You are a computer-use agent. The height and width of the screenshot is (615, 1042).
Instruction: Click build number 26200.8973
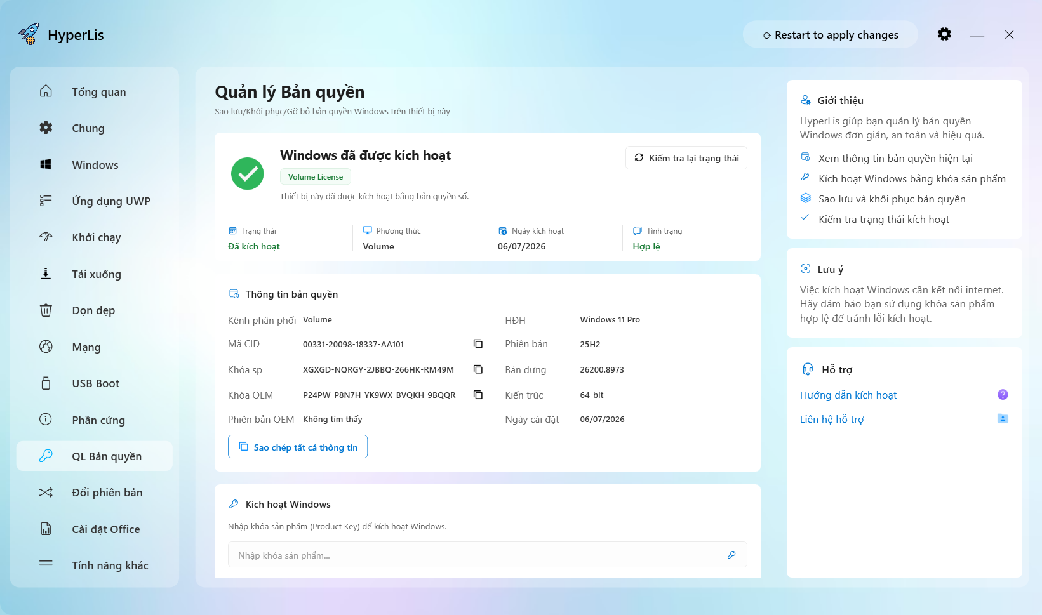pos(602,369)
